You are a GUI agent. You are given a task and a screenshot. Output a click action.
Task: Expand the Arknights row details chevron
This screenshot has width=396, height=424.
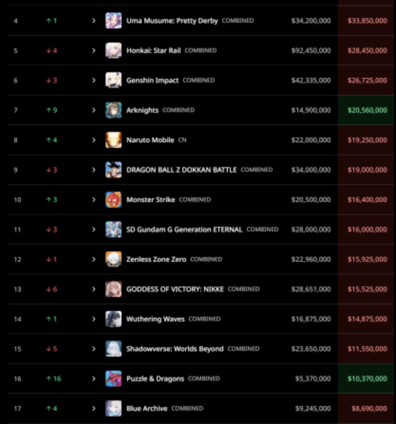click(94, 110)
